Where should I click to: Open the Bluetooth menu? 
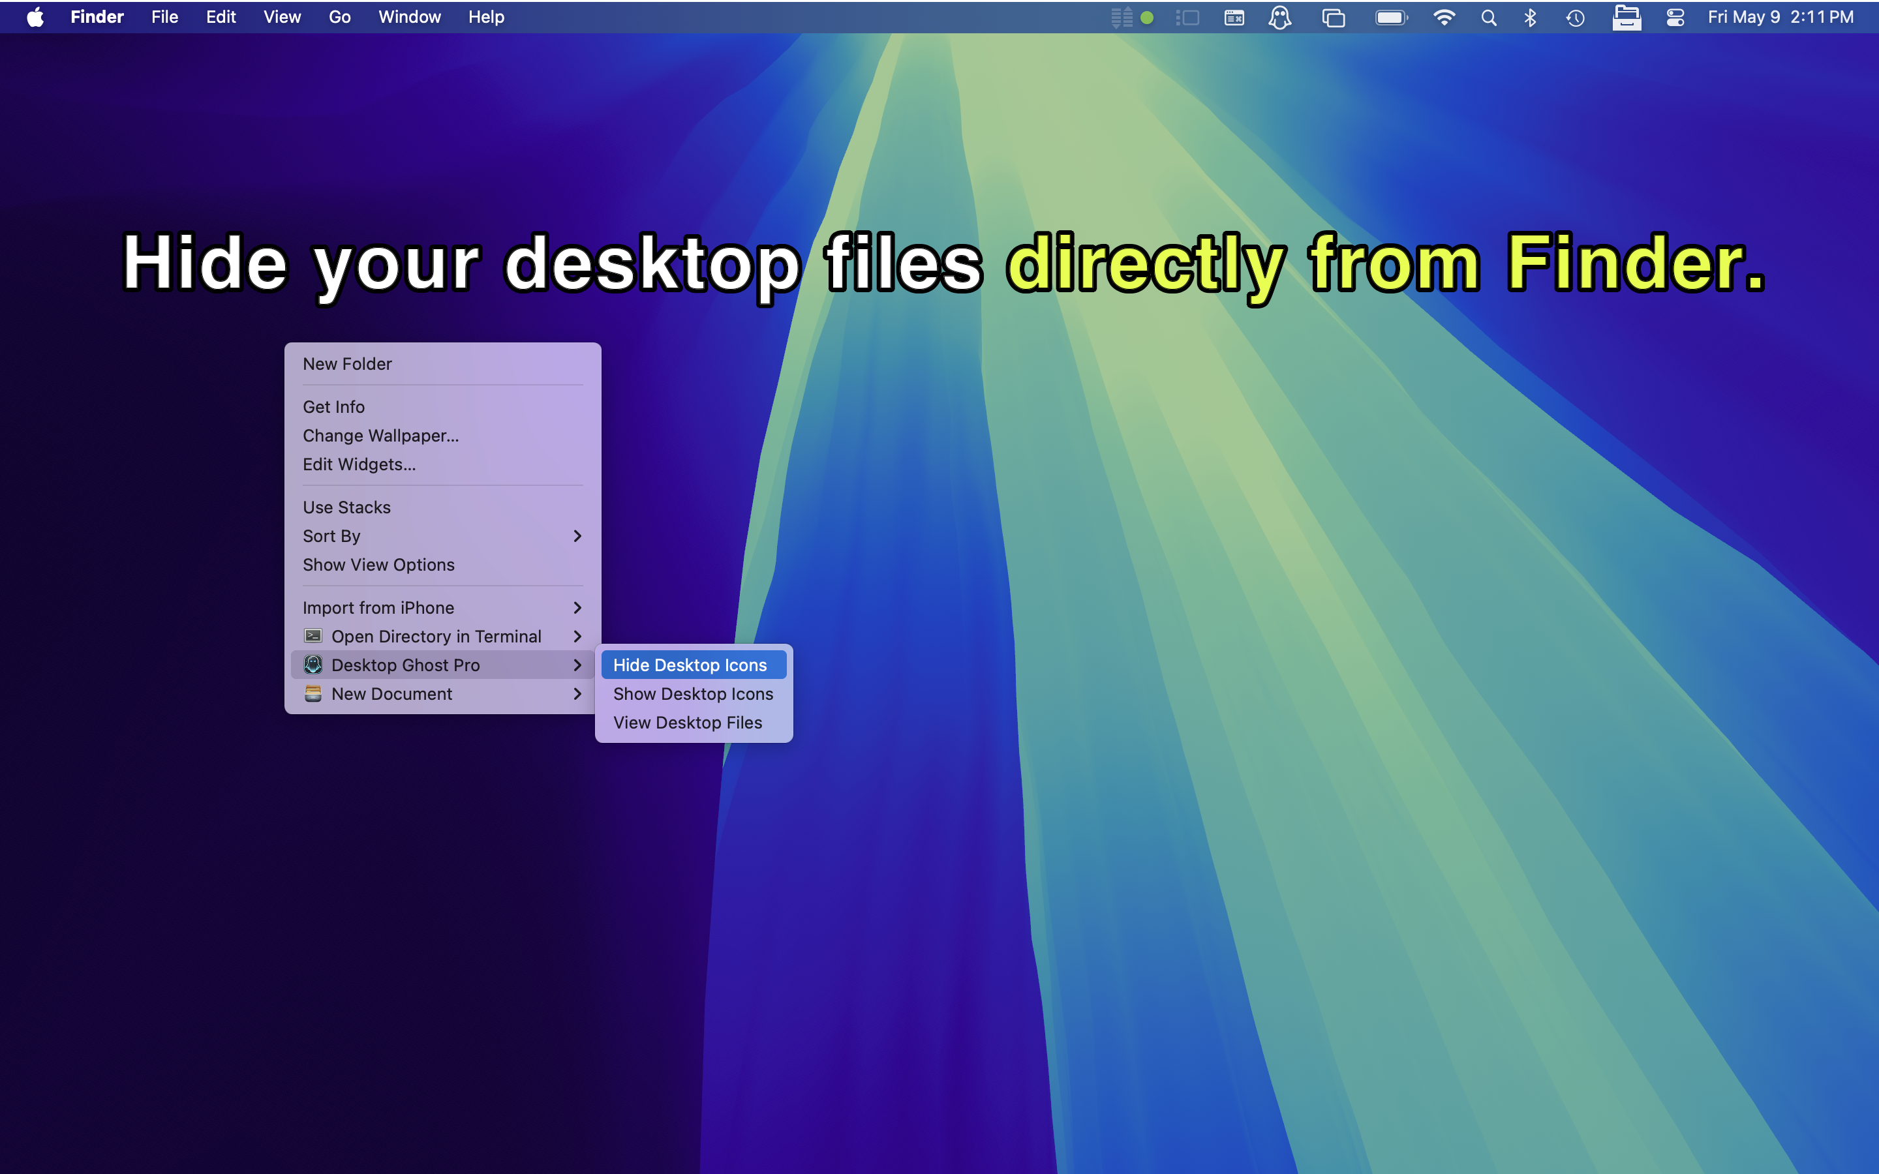(x=1531, y=17)
